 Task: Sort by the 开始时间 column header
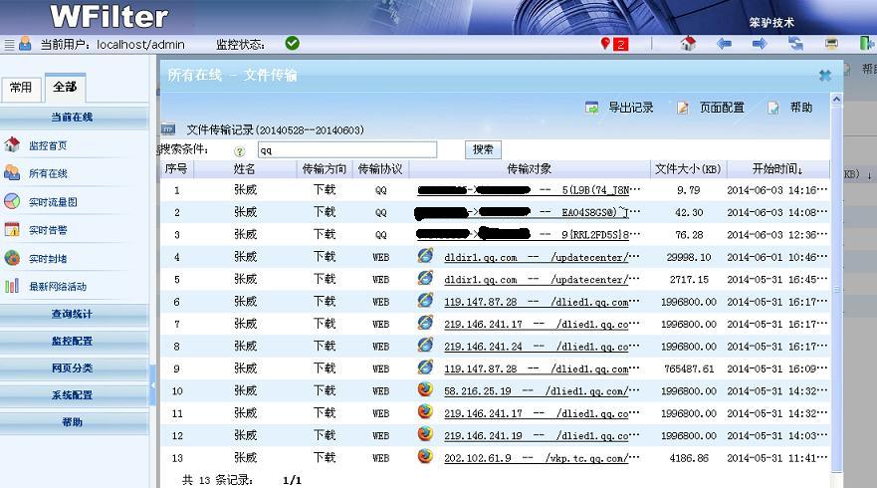pyautogui.click(x=776, y=169)
